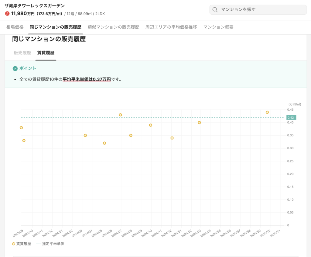The height and width of the screenshot is (257, 311).
Task: Toggle the 推定平米単価 legend label
Action: pyautogui.click(x=53, y=244)
